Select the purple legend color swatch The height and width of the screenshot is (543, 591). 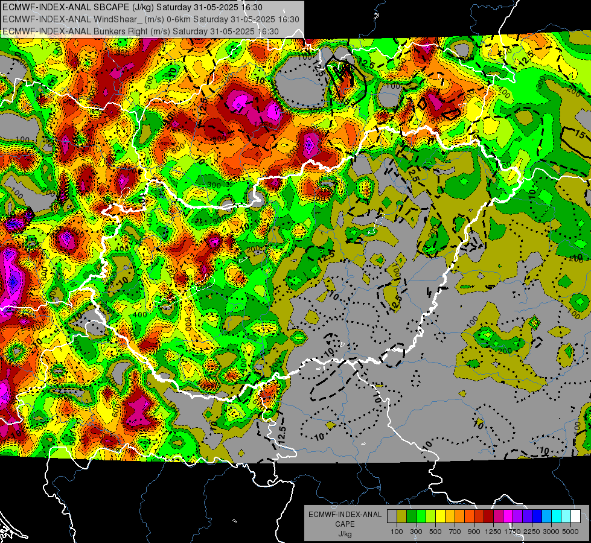point(517,516)
